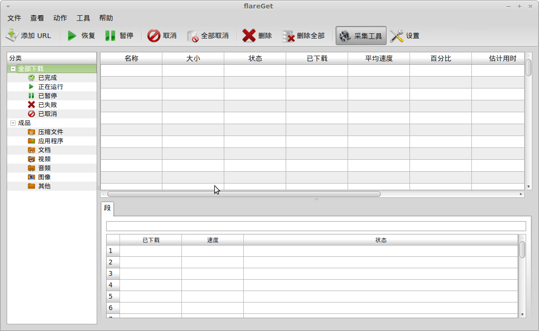This screenshot has height=331, width=539.
Task: Select segment row 1 header
Action: [x=113, y=251]
